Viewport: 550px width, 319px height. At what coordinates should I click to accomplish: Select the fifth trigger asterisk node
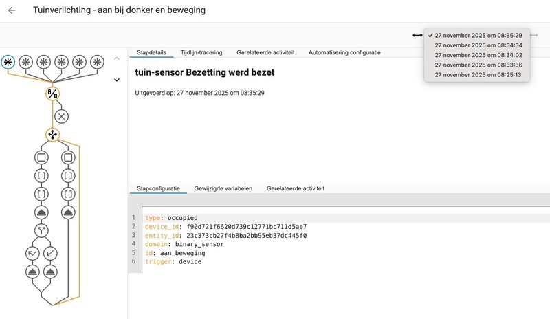(79, 62)
